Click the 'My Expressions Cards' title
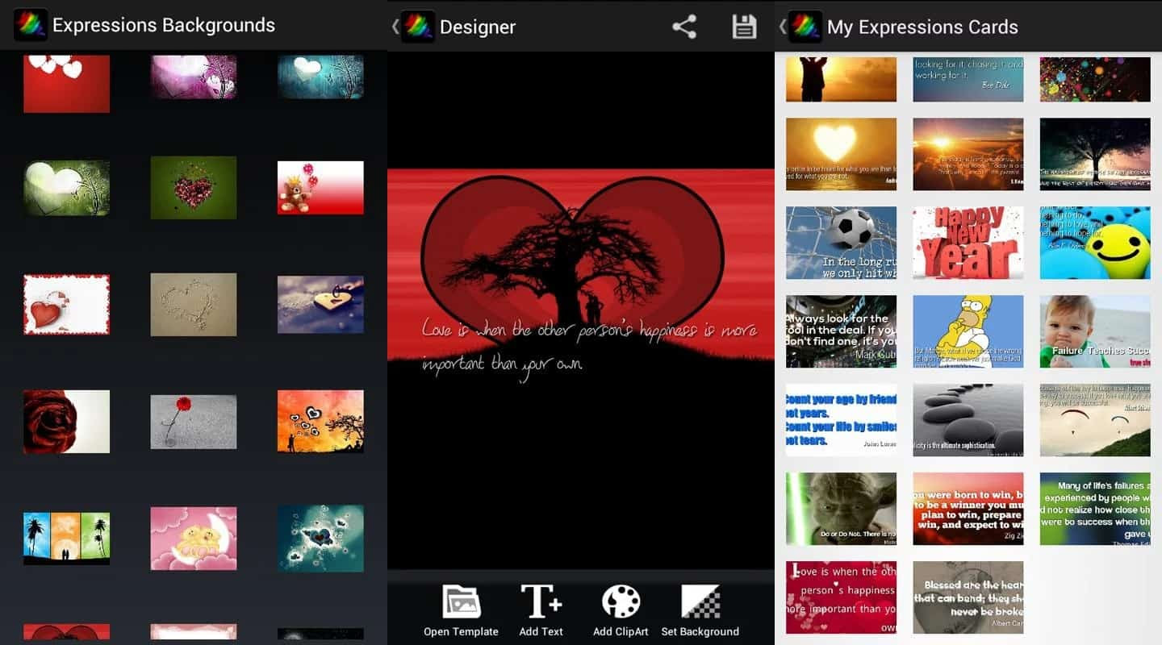This screenshot has width=1162, height=645. (x=922, y=27)
